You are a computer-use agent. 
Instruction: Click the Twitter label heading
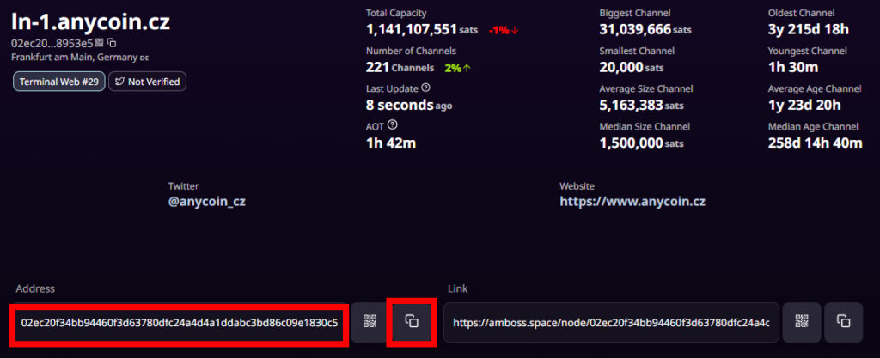pyautogui.click(x=184, y=186)
